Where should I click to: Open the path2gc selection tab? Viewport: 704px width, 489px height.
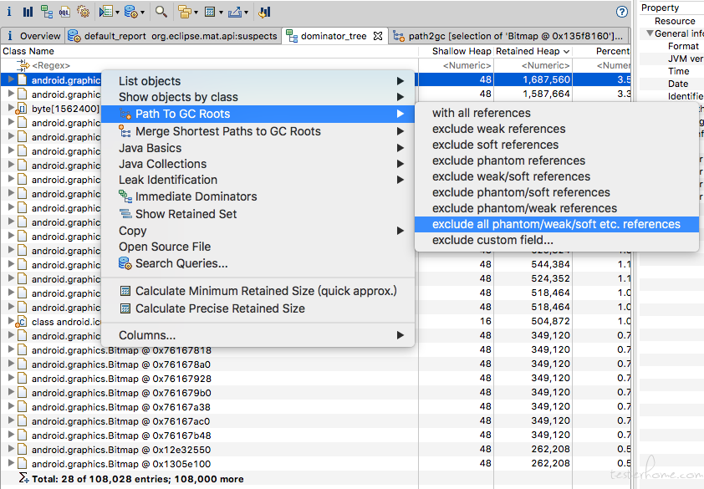516,36
